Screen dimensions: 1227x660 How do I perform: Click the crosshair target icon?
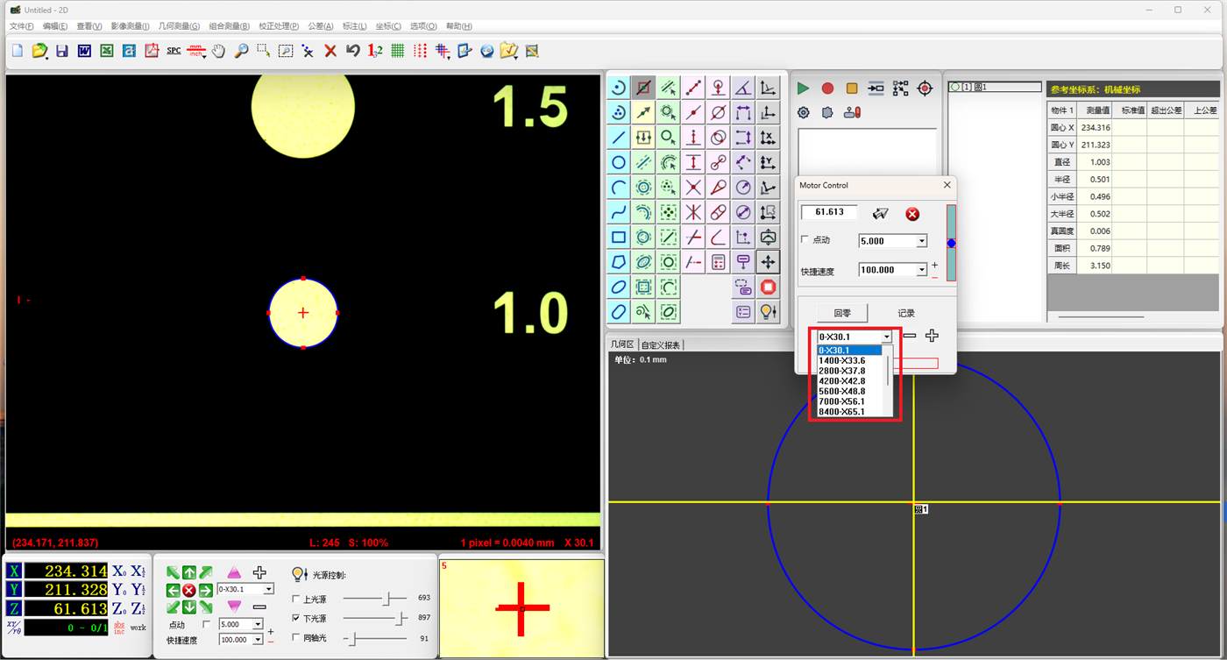[x=925, y=89]
